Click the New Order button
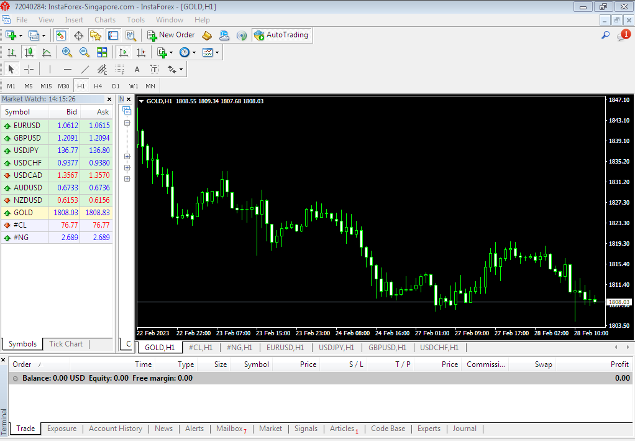Screen dimensions: 635x441 [x=171, y=35]
